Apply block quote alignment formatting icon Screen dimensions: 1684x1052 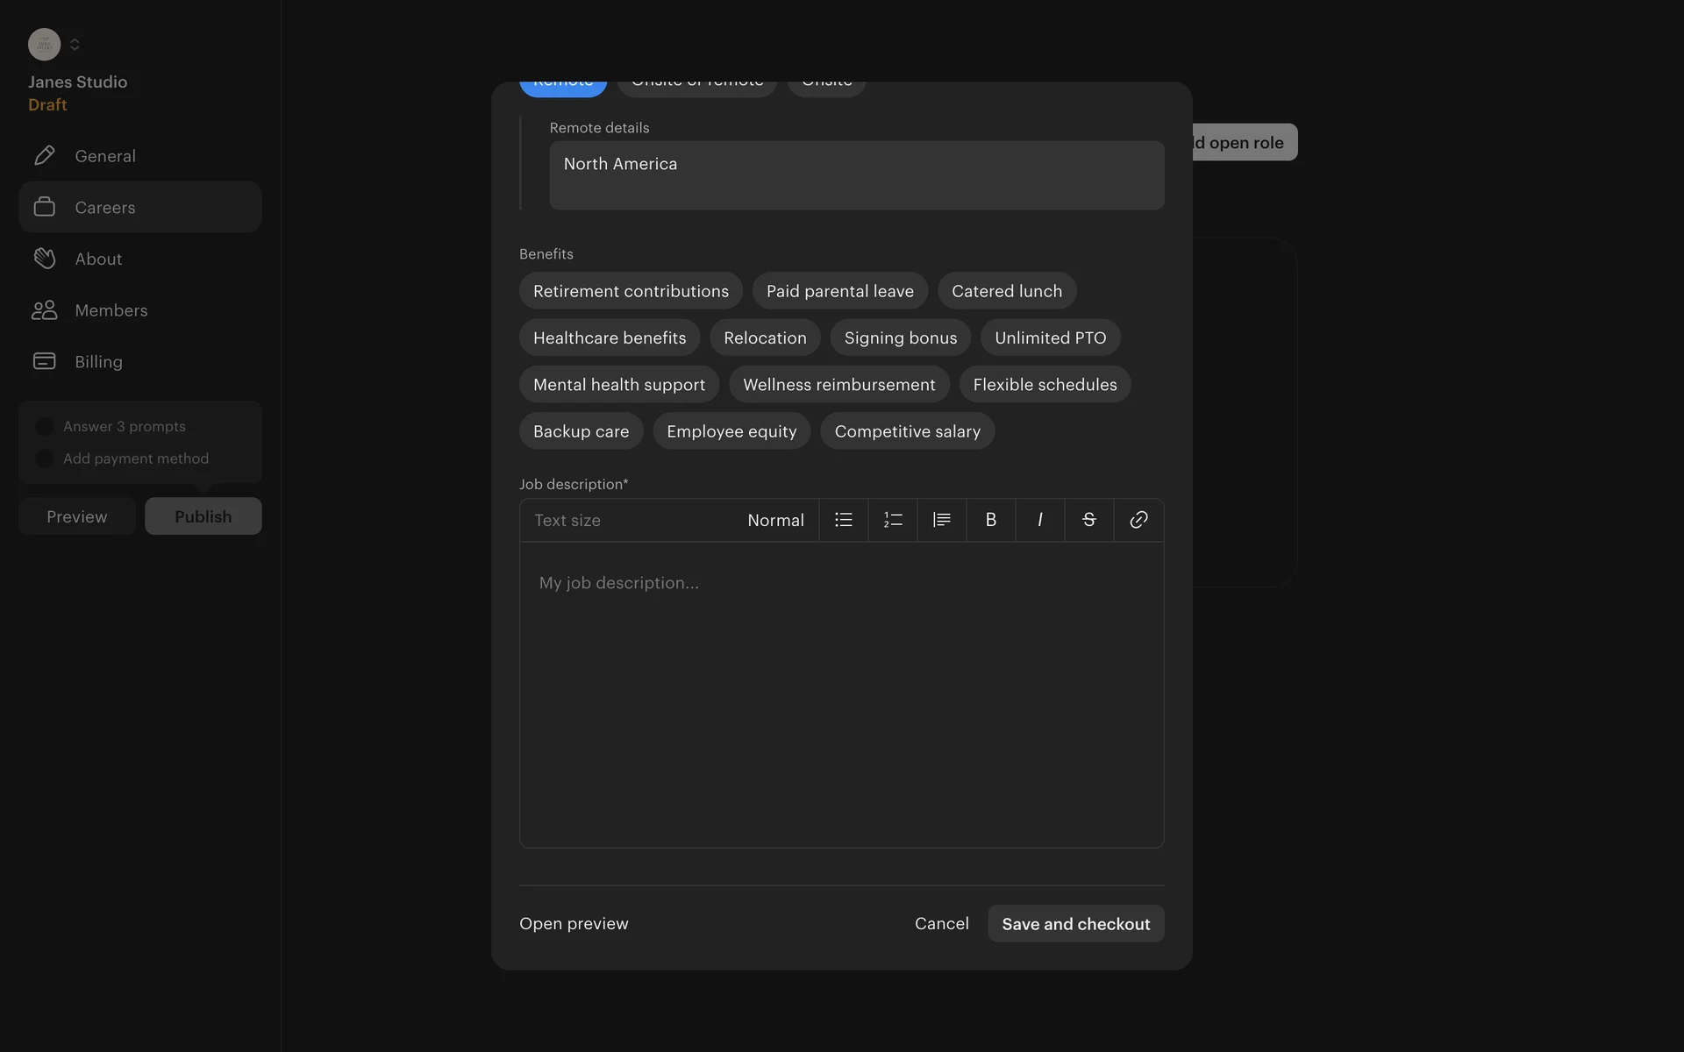point(941,520)
